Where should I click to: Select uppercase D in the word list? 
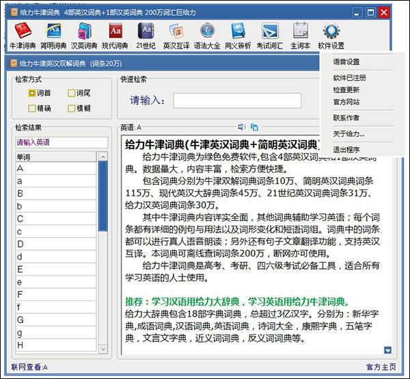(x=56, y=244)
